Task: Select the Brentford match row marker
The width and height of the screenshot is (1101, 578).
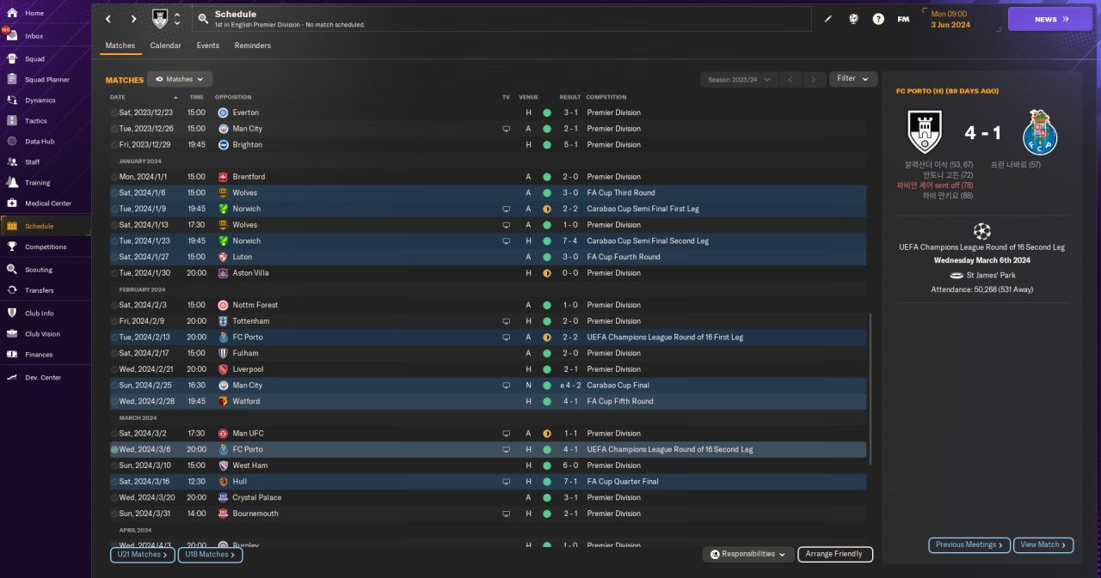Action: (x=114, y=177)
